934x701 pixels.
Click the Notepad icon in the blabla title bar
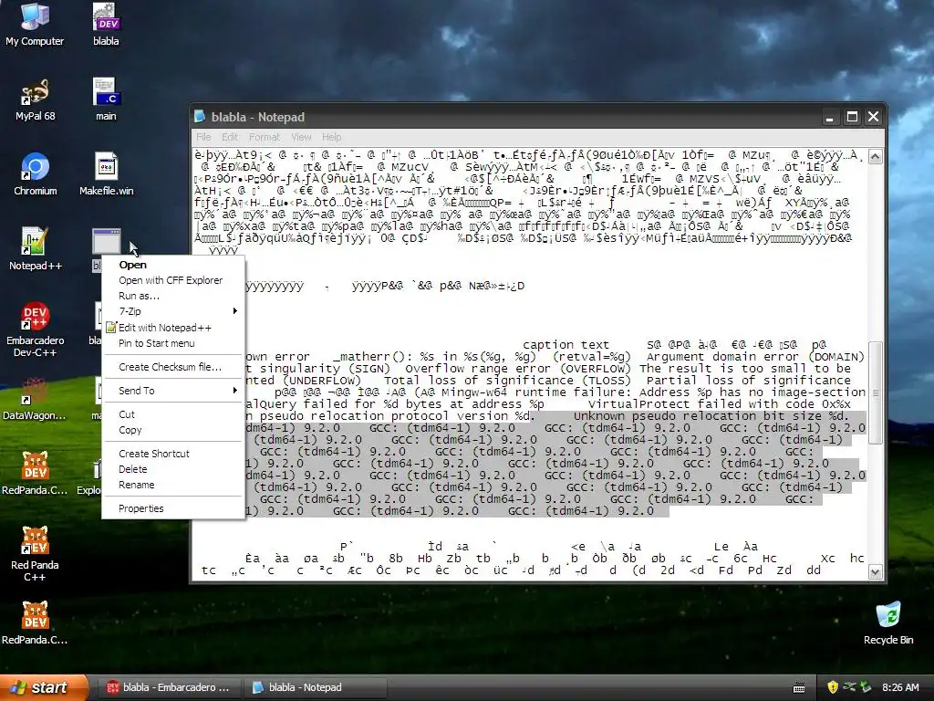pos(200,117)
